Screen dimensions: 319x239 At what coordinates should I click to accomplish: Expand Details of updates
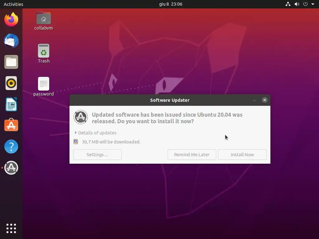96,133
